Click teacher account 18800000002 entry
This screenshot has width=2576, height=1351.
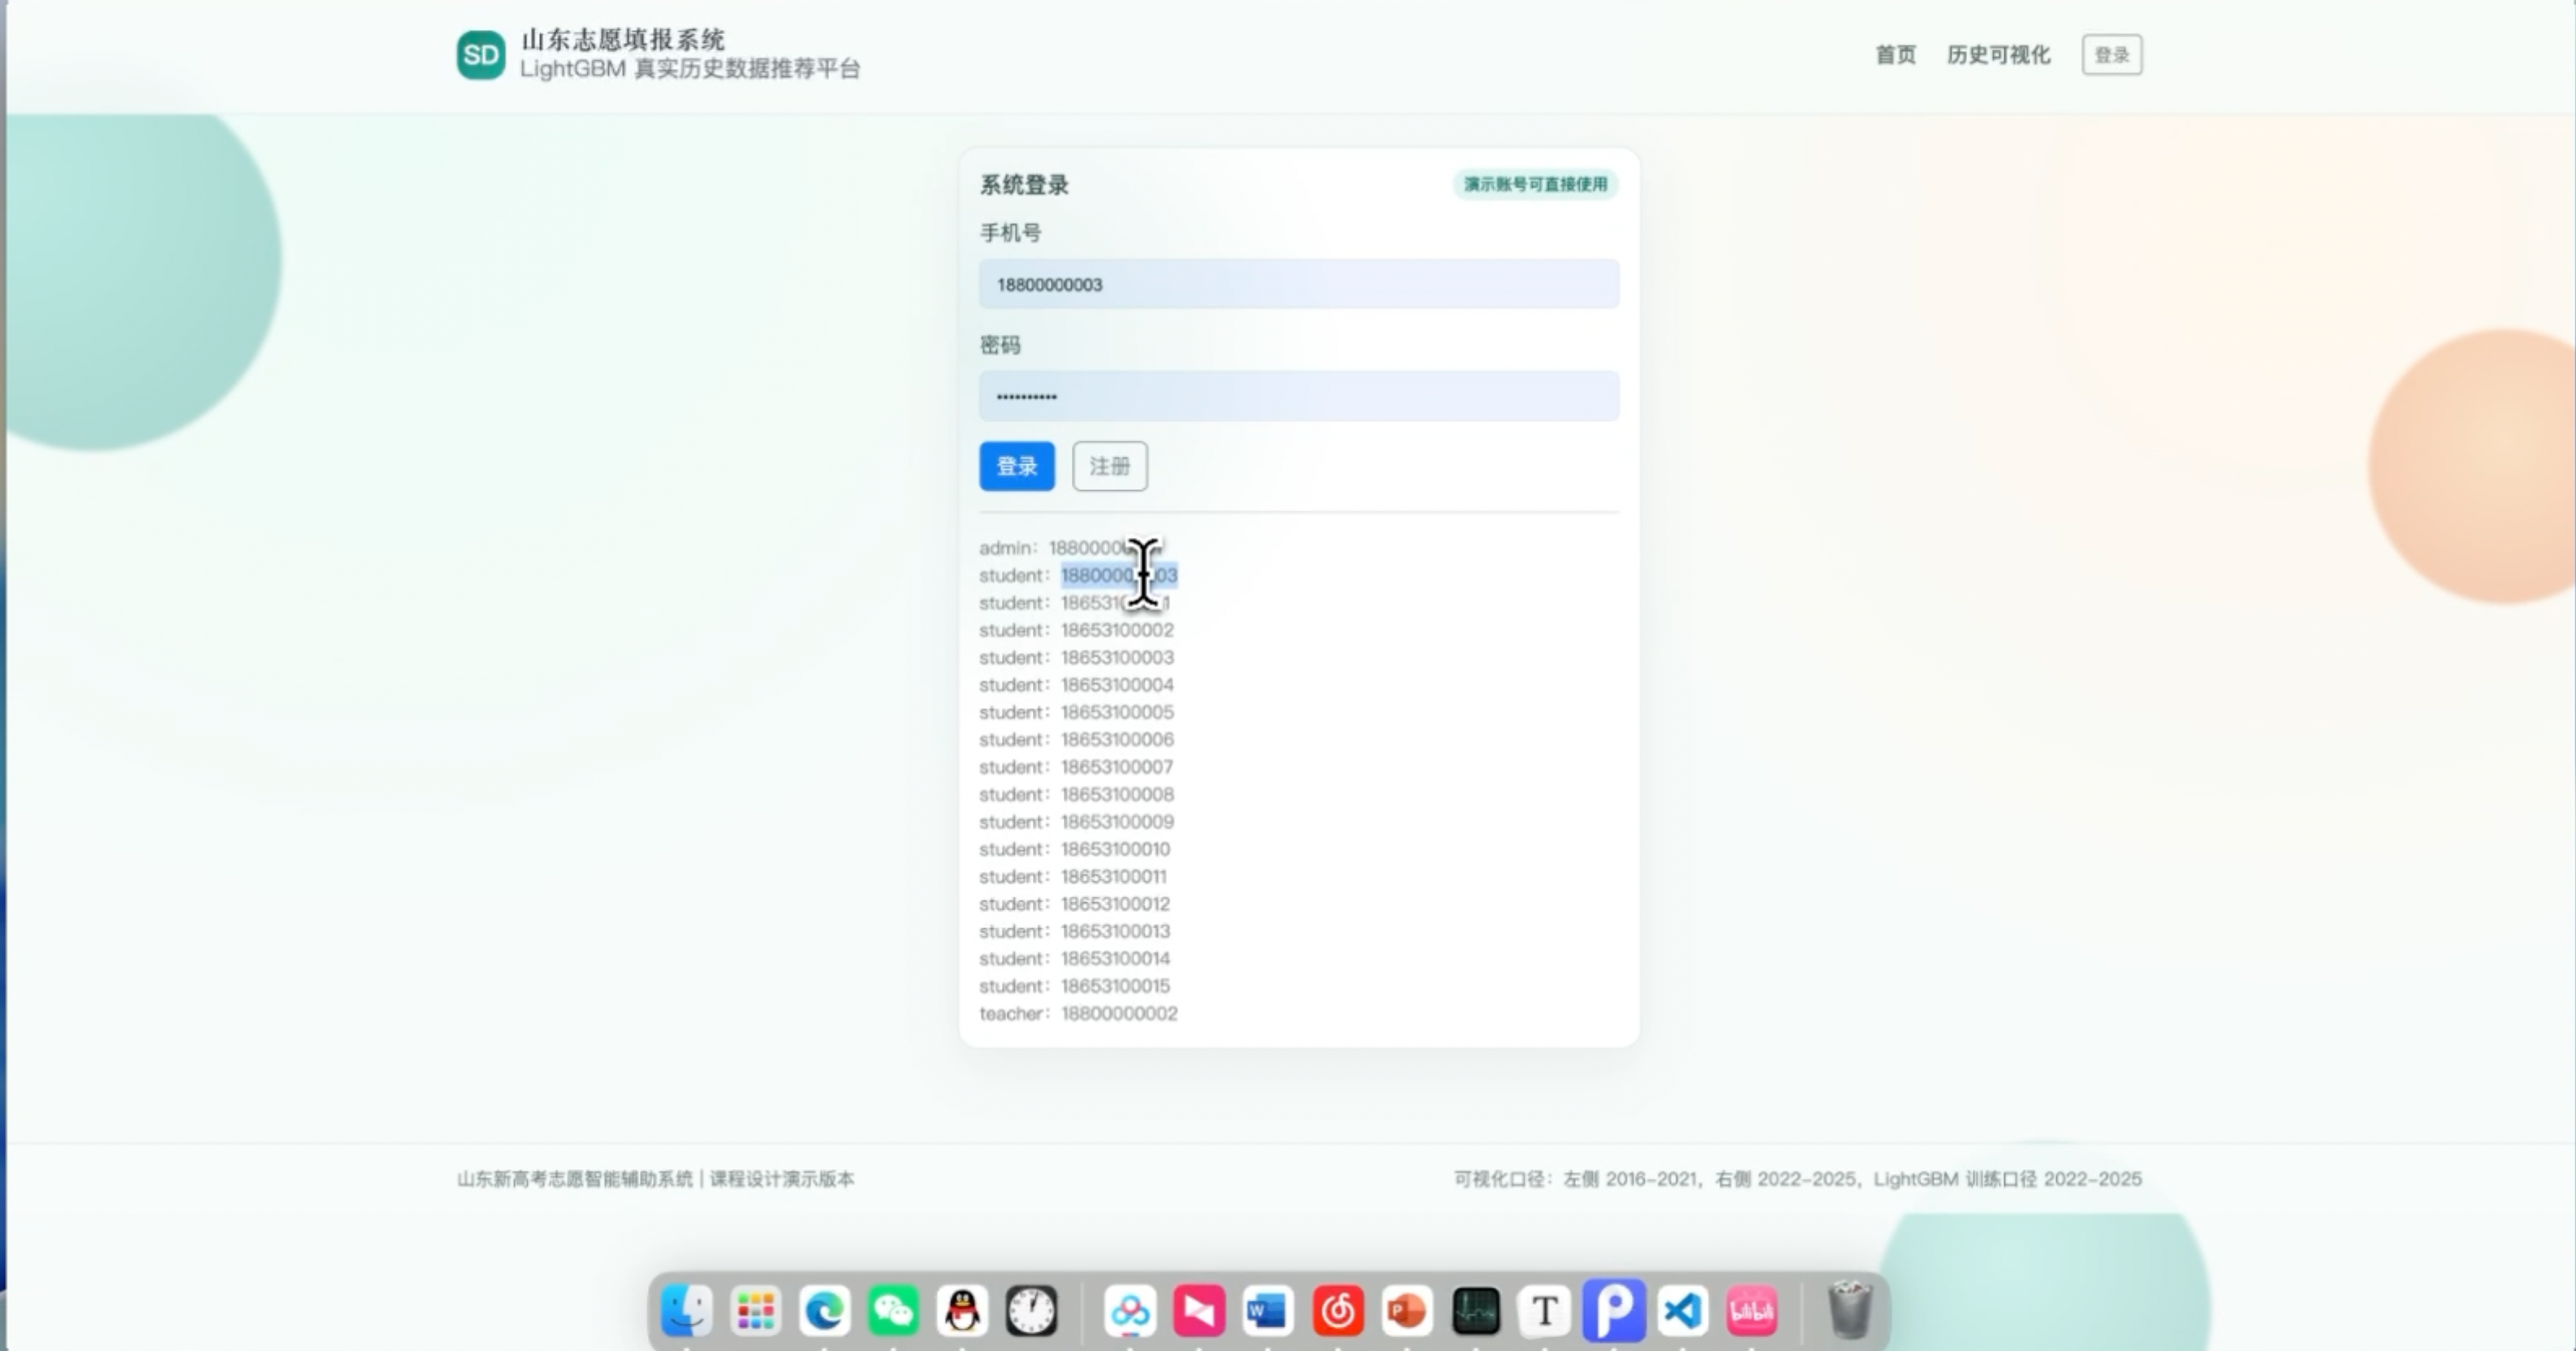pyautogui.click(x=1118, y=1013)
